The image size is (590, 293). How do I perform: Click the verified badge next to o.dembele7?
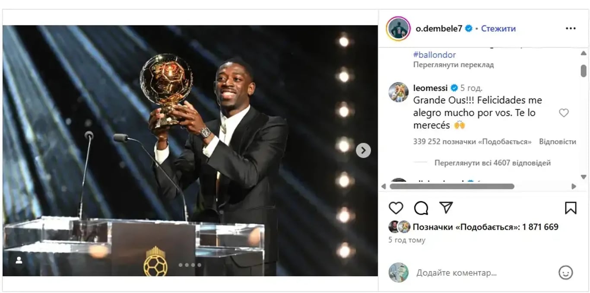coord(469,29)
